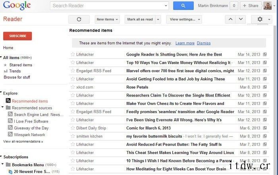
Task: Open original link icon for Google Reader Is Shutting Down
Action: click(x=265, y=54)
